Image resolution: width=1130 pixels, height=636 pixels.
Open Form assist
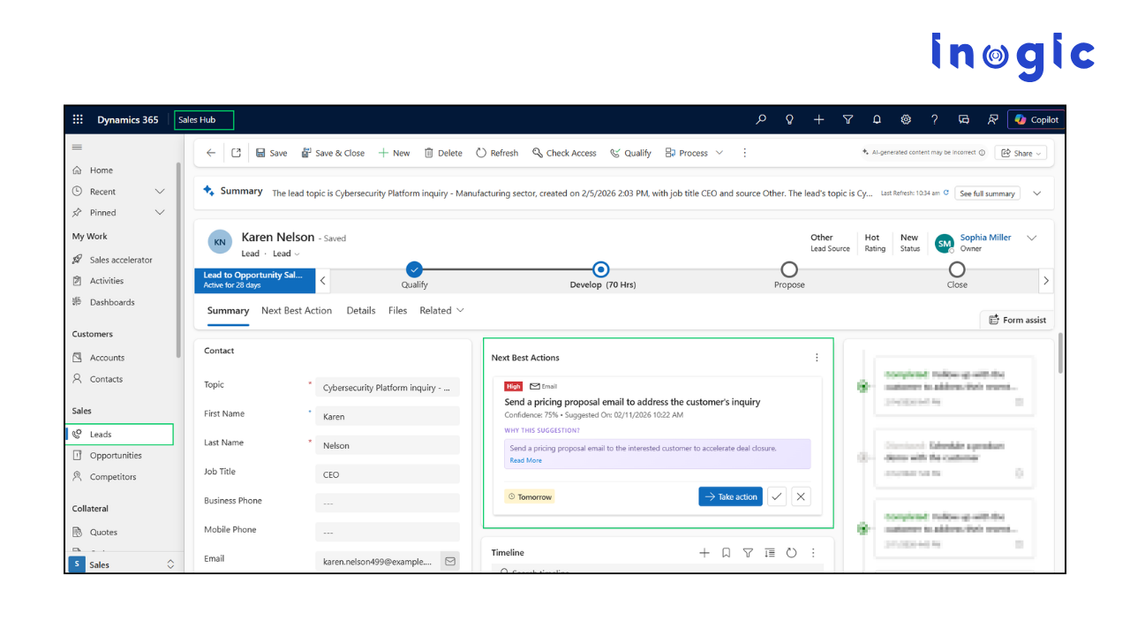tap(1017, 320)
